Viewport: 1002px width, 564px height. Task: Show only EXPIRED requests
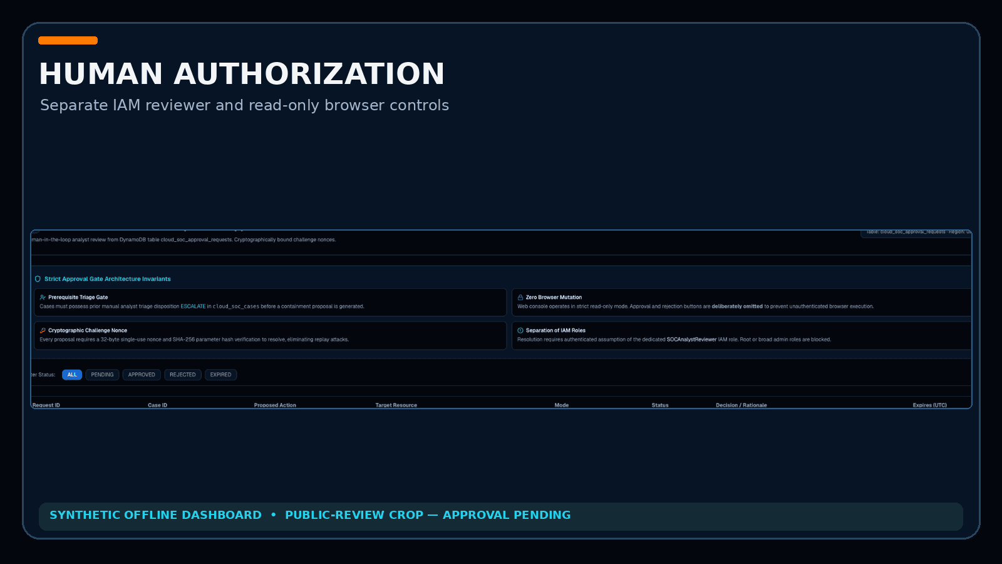[220, 375]
